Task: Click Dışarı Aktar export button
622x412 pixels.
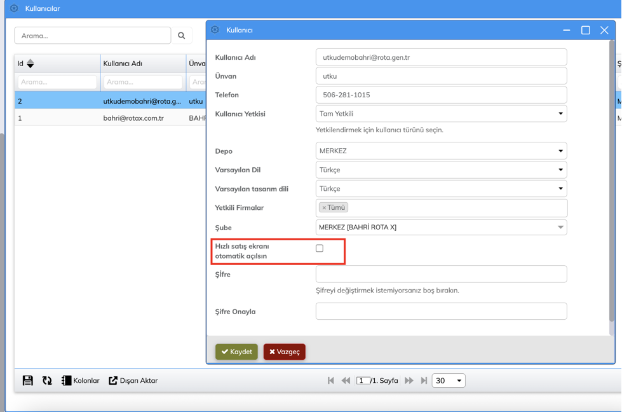Action: click(x=133, y=380)
